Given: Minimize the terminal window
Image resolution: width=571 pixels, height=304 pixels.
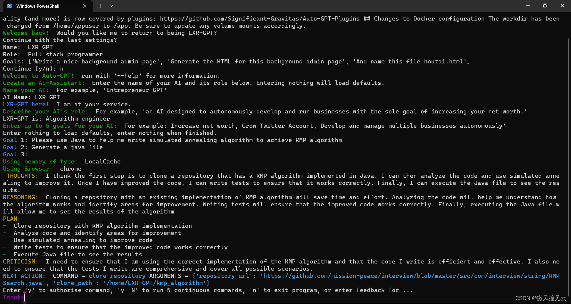Looking at the screenshot, I should click(528, 6).
